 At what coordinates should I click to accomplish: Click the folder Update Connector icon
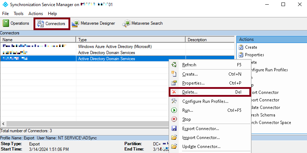[174, 147]
